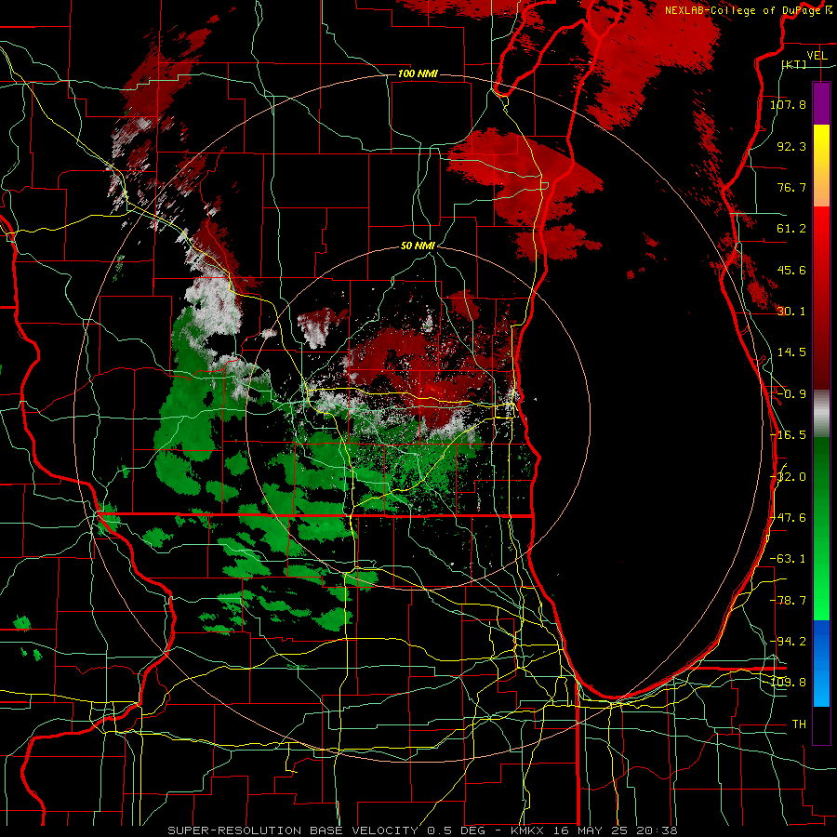Select the -16.5 velocity scale value
Screen dimensions: 837x837
pyautogui.click(x=788, y=435)
